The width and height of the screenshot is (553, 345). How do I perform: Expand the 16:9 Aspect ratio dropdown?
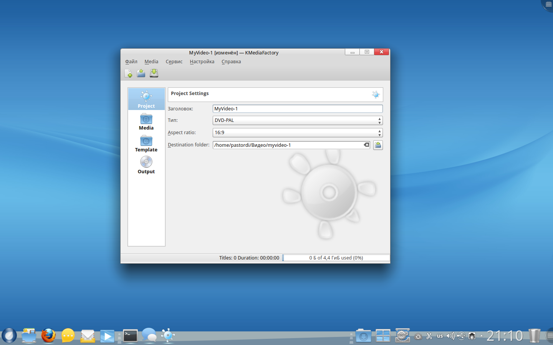point(297,133)
